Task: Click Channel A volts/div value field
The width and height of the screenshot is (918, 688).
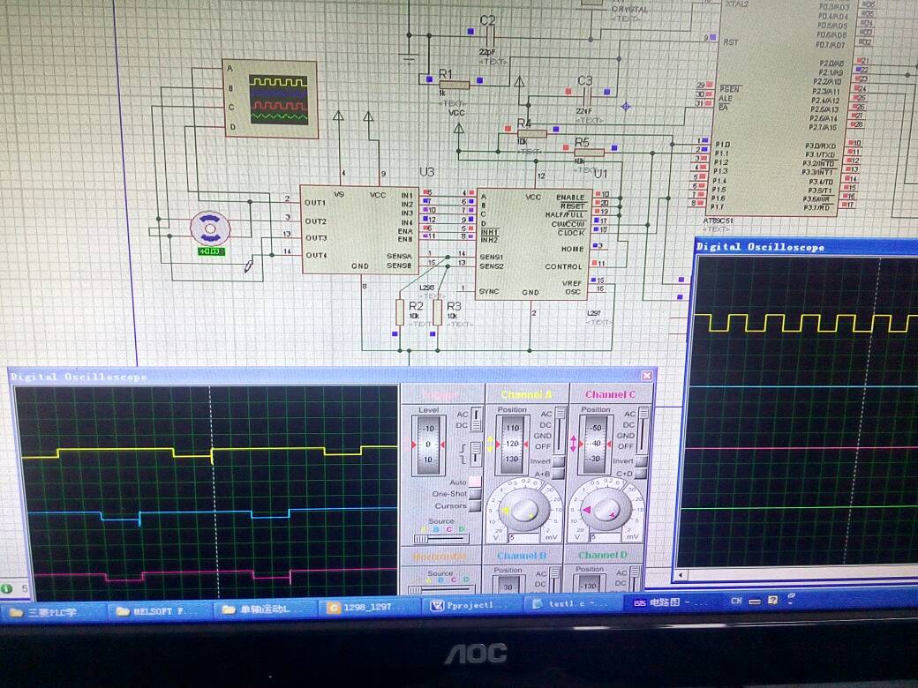Action: 523,537
